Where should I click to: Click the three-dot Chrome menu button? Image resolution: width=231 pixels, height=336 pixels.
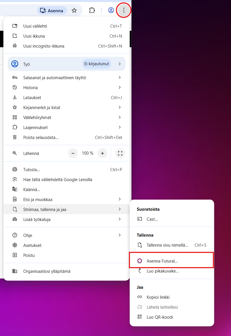click(123, 11)
